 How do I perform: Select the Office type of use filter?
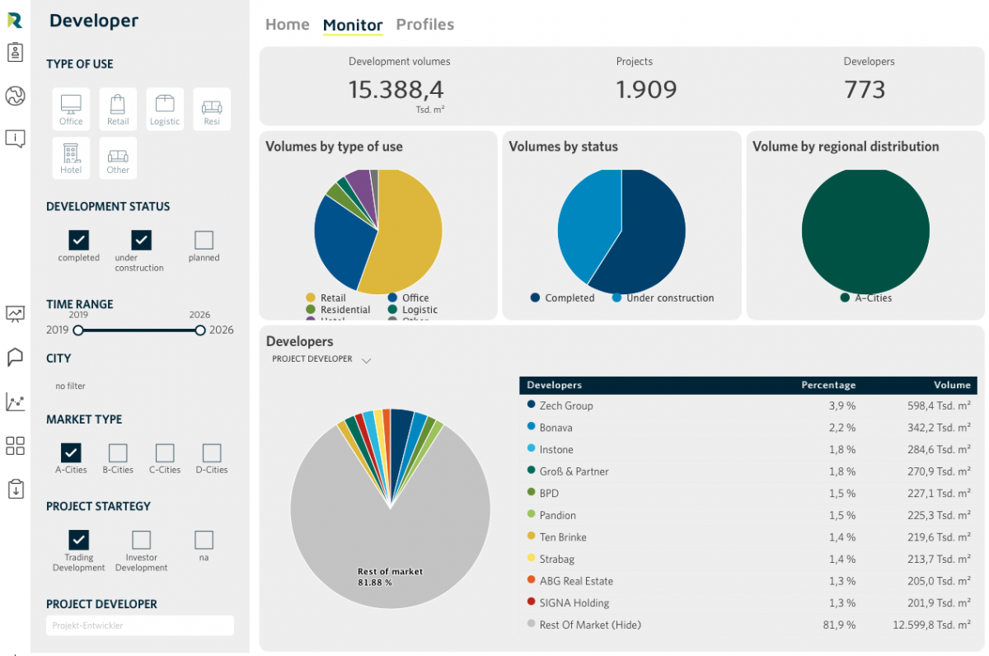71,109
